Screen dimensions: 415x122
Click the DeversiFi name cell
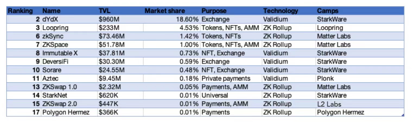[x=55, y=62]
